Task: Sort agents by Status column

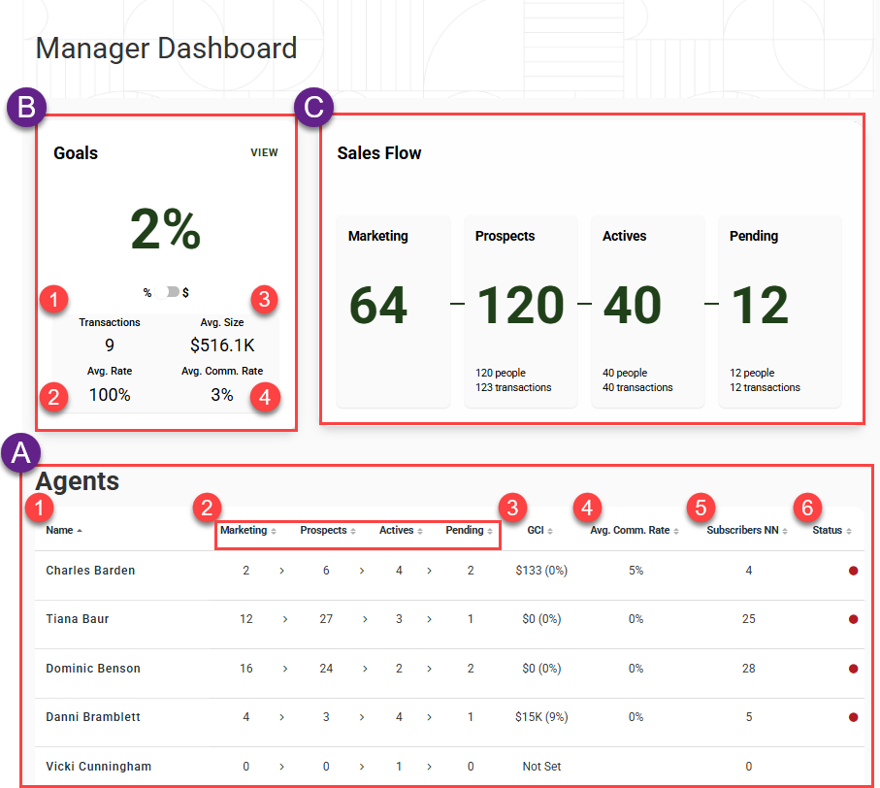Action: [831, 530]
